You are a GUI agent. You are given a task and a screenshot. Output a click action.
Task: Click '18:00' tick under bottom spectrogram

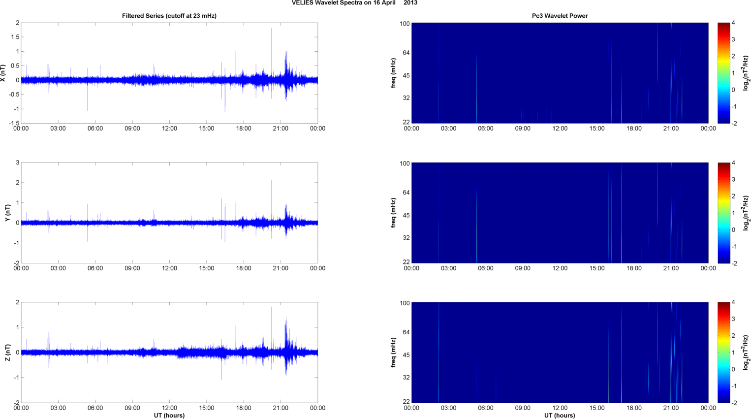(x=634, y=408)
